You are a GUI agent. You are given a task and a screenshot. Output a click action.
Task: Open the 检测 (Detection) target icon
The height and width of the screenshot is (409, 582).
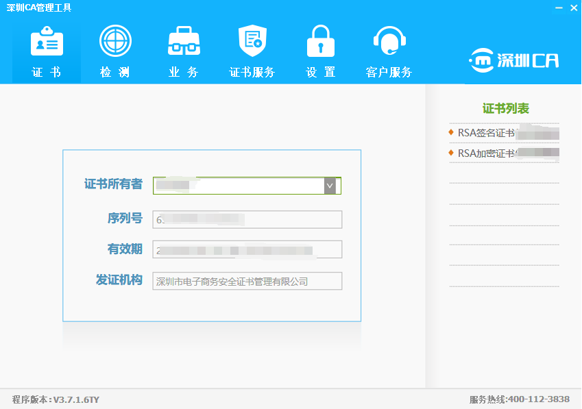click(x=115, y=41)
